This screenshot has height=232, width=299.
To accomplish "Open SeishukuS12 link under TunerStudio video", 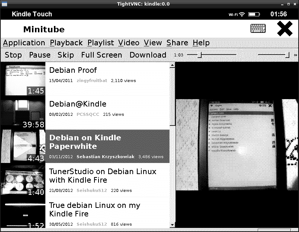I will [x=92, y=190].
